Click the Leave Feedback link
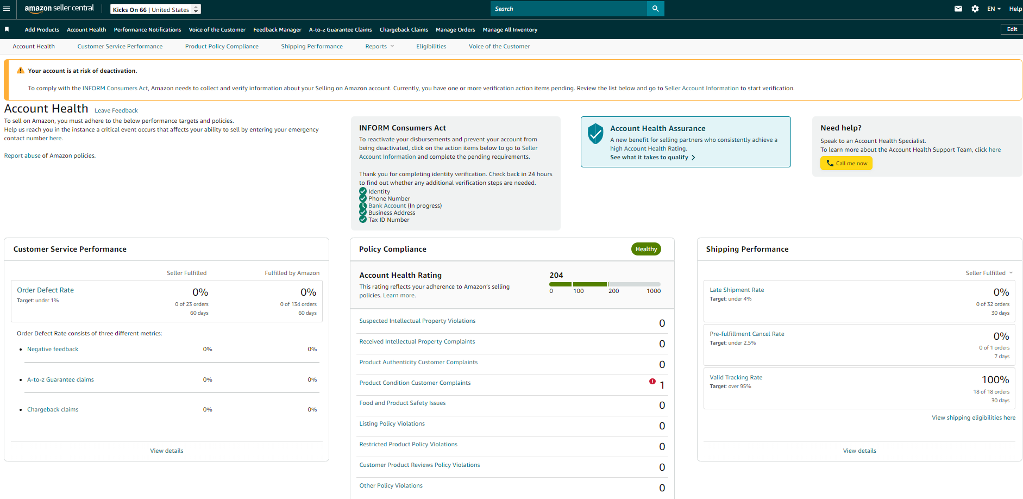Viewport: 1023px width, 499px height. click(116, 110)
